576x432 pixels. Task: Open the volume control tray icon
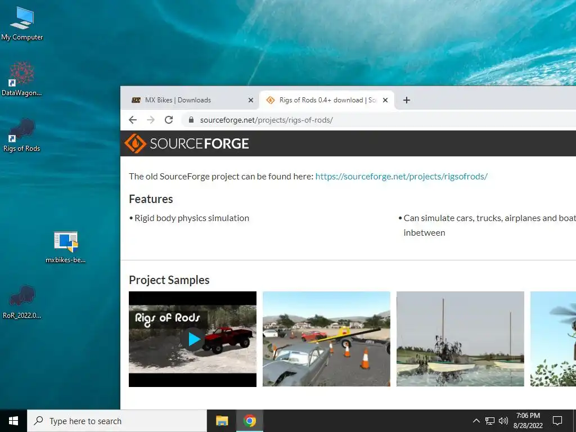(503, 421)
